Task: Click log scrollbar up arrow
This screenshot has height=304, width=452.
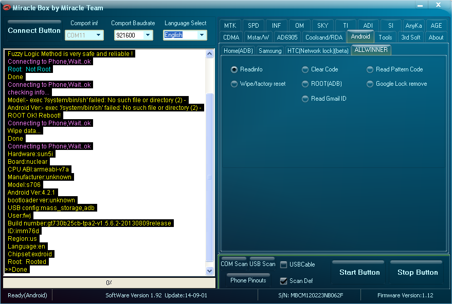Action: (210, 53)
